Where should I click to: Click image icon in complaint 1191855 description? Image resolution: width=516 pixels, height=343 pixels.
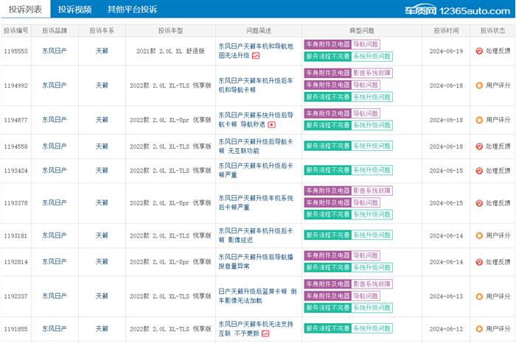tap(265, 333)
